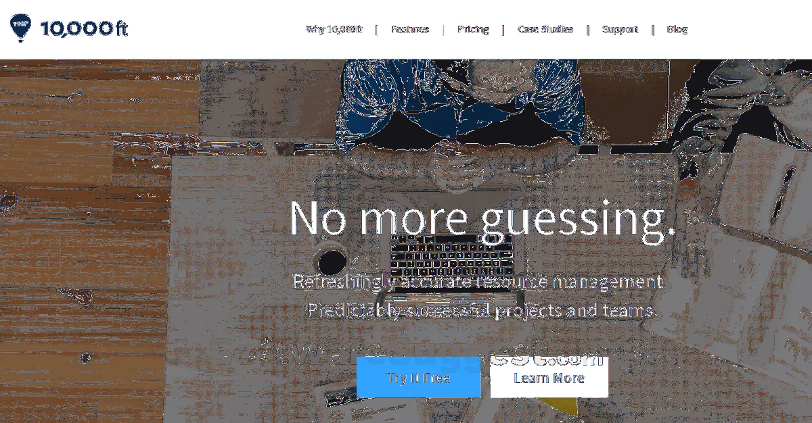View the Case Studies page
The height and width of the screenshot is (423, 812).
(x=545, y=29)
